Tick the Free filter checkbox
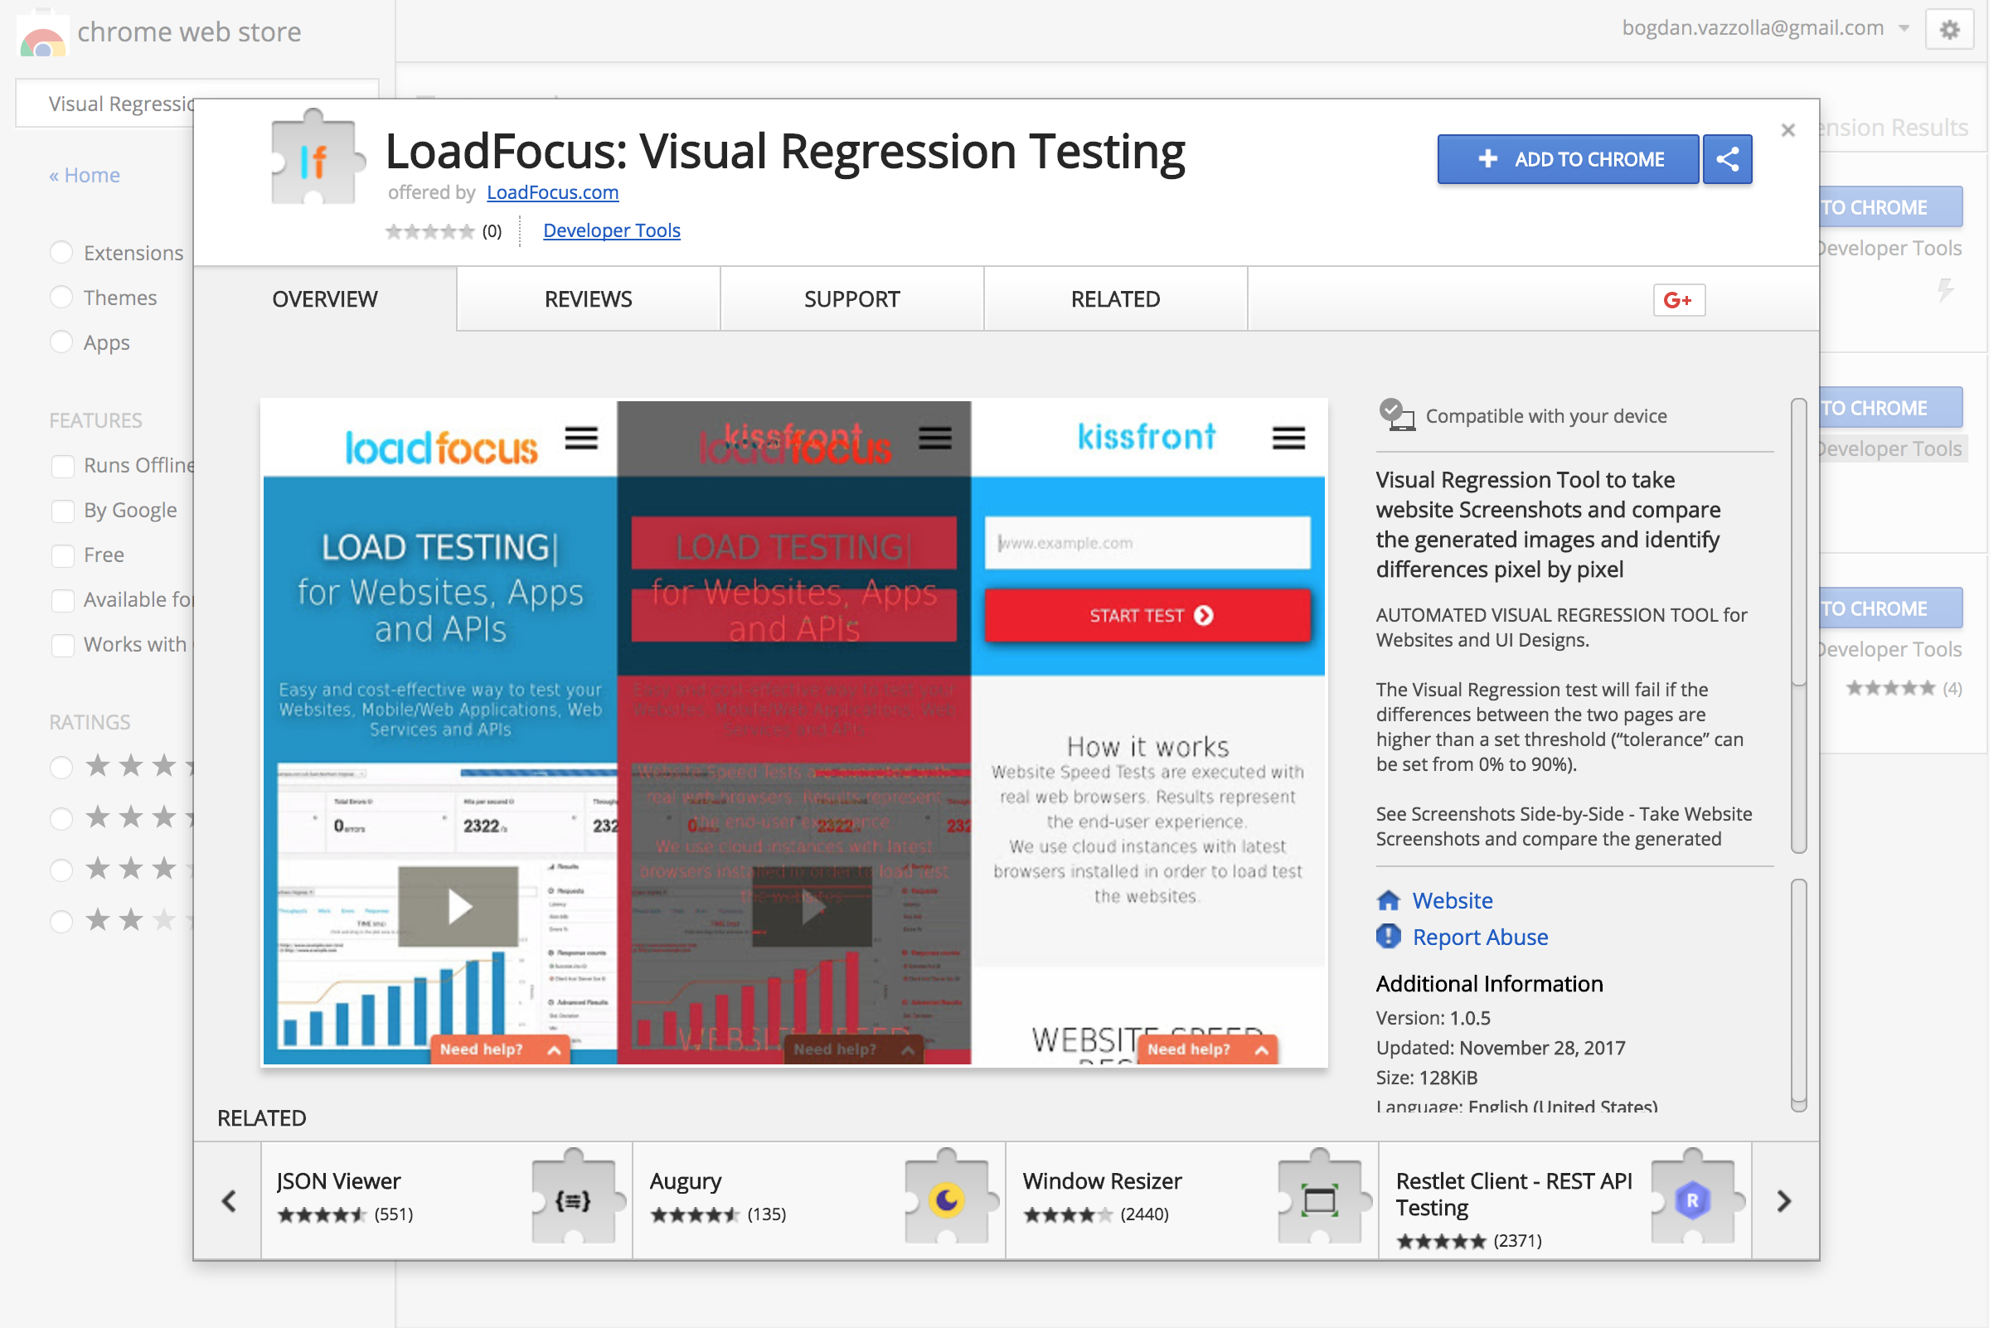This screenshot has width=2013, height=1328. 63,555
